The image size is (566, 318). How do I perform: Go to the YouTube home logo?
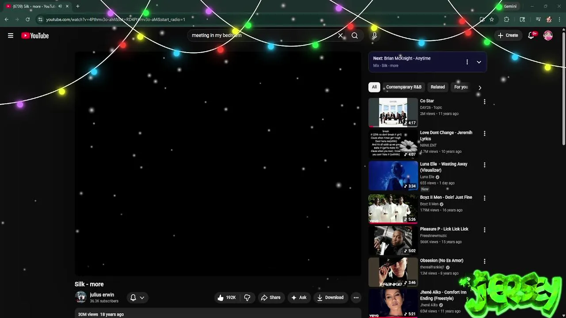35,36
